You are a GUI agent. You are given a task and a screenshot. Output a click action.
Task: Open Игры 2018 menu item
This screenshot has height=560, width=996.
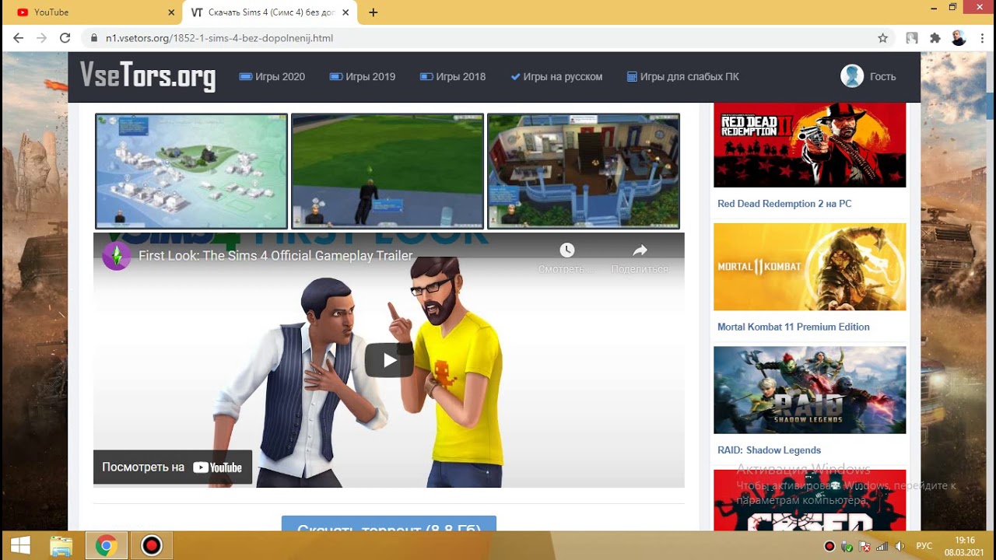click(x=452, y=77)
